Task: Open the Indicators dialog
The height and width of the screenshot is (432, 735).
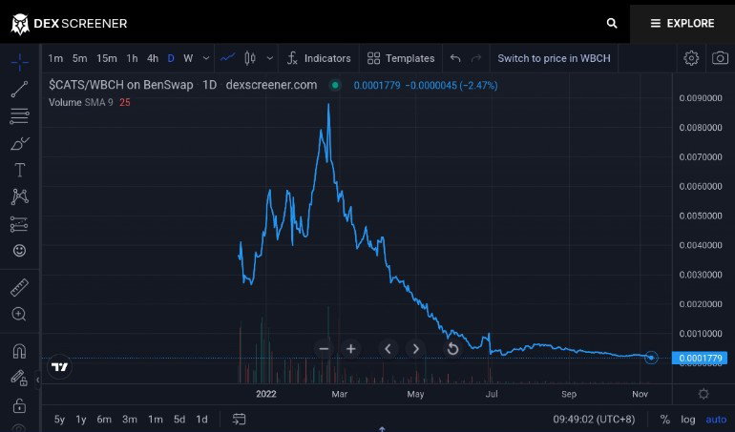Action: [x=319, y=58]
